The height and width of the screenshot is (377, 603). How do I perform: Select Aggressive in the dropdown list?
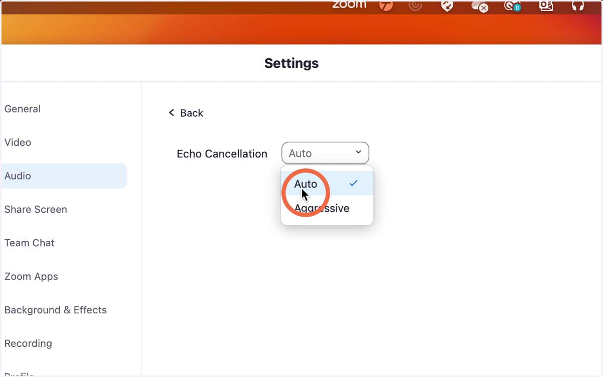pyautogui.click(x=327, y=208)
